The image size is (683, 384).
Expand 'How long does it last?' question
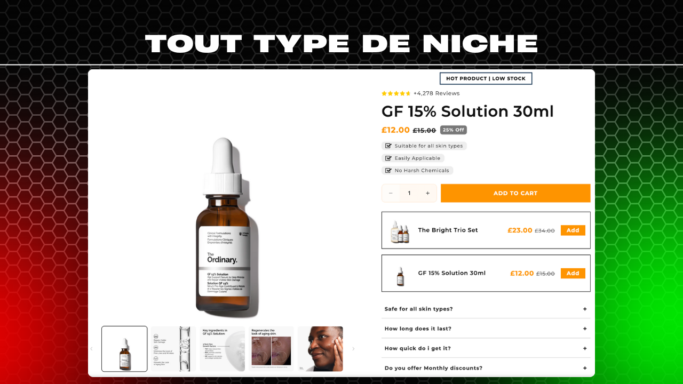pyautogui.click(x=486, y=329)
